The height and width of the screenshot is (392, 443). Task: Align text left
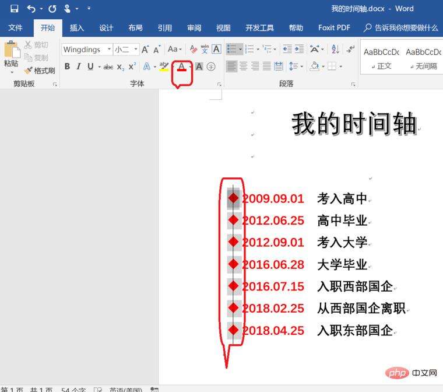[231, 66]
